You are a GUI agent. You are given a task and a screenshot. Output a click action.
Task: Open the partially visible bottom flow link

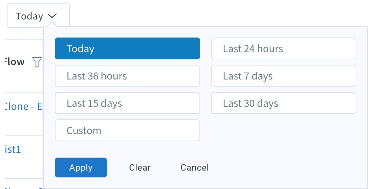(x=23, y=187)
